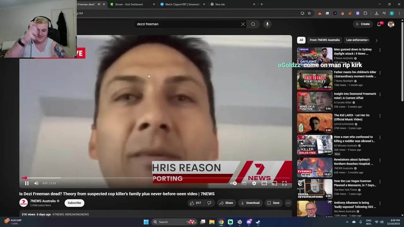
Task: Seek on the red video progress bar
Action: (x=156, y=178)
